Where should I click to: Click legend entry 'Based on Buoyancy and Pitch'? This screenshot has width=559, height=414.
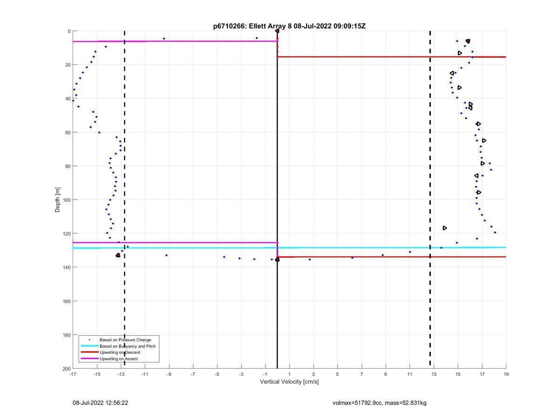click(128, 346)
